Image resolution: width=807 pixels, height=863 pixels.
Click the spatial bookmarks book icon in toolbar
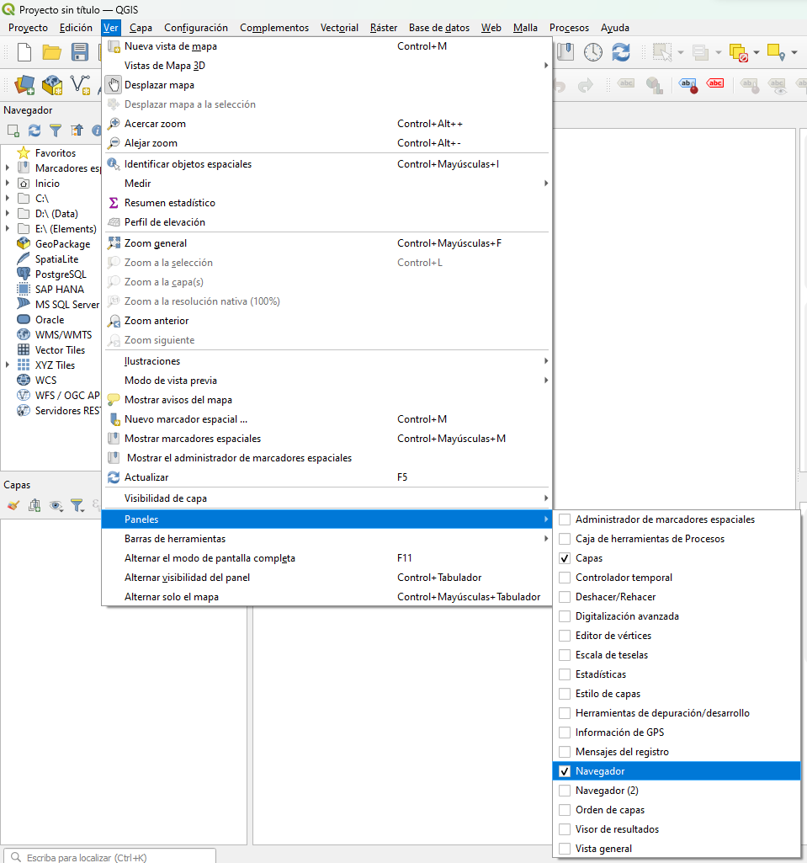(565, 52)
